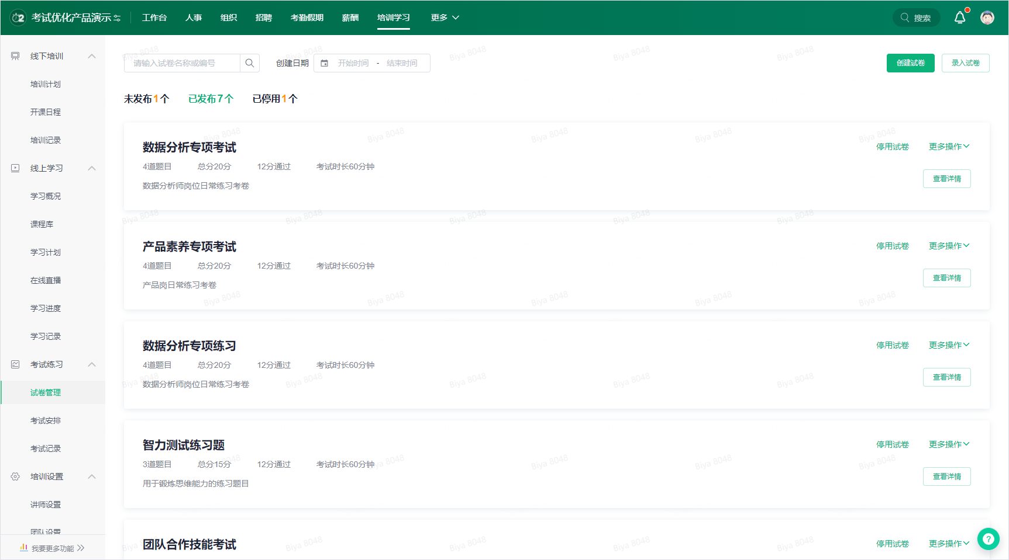Click the 录入试卷 button
Image resolution: width=1009 pixels, height=560 pixels.
[x=966, y=63]
